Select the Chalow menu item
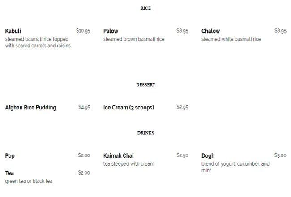The width and height of the screenshot is (291, 197). [x=210, y=31]
